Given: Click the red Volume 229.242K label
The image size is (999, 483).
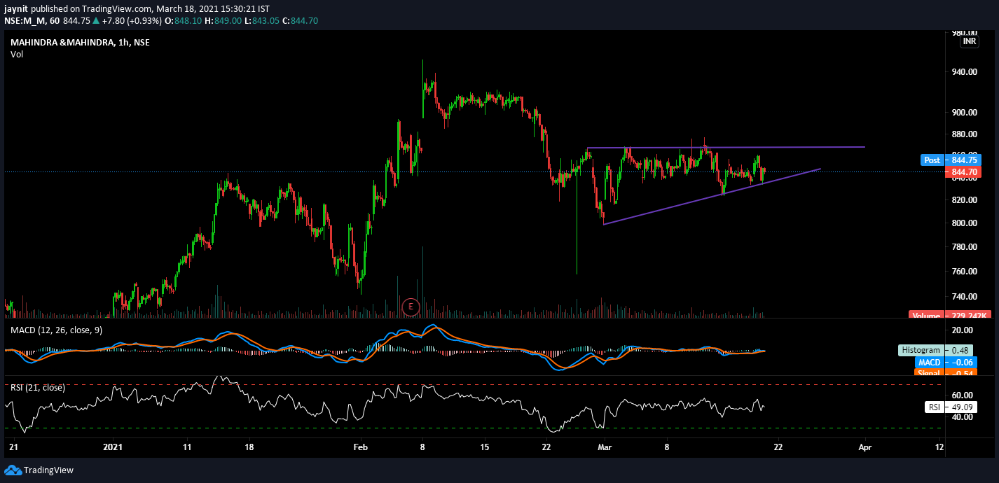Looking at the screenshot, I should 950,316.
